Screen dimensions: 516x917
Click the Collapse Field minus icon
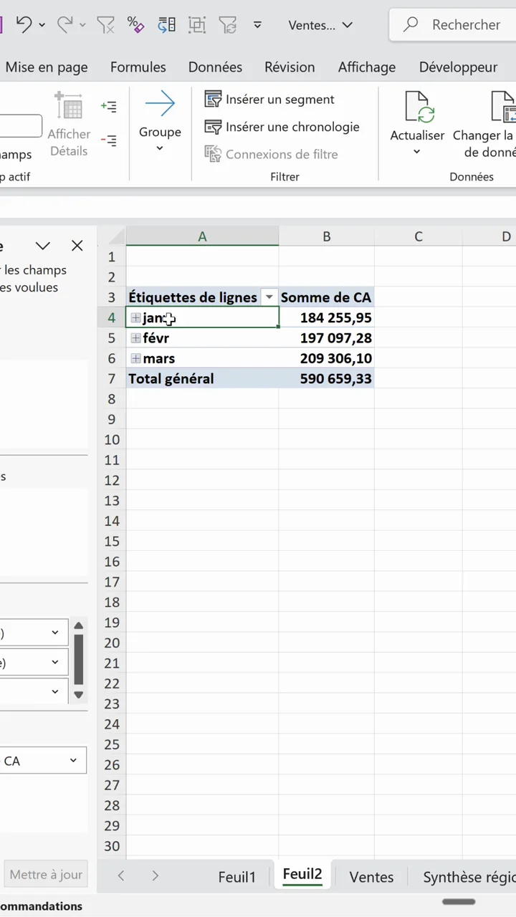click(109, 140)
